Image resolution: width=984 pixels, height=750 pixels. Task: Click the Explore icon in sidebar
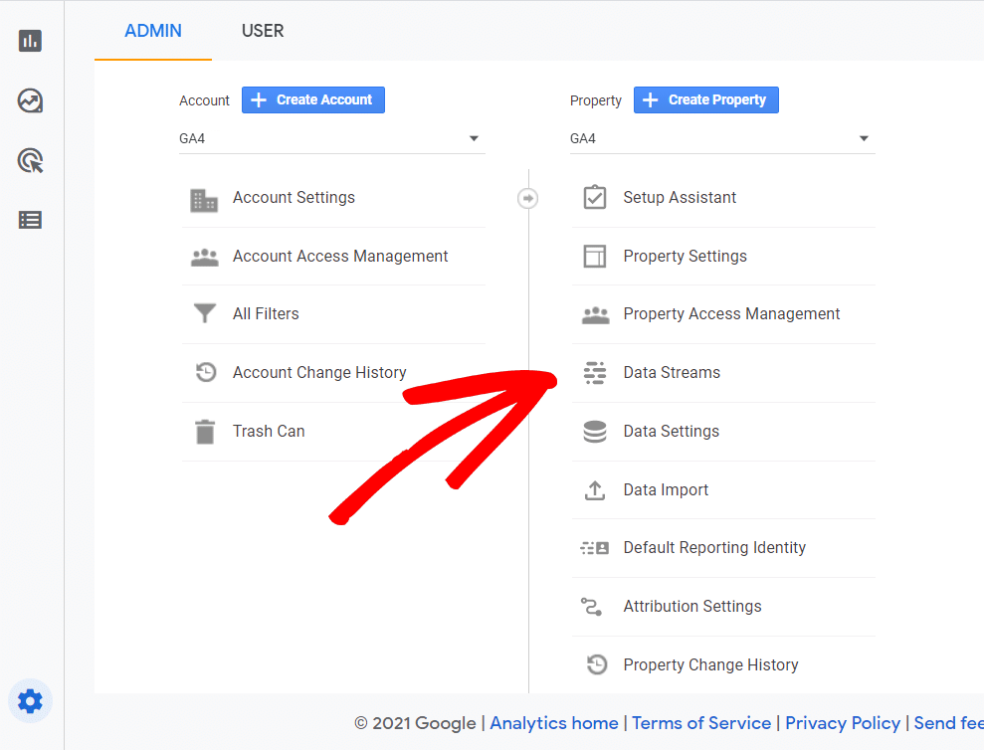coord(30,100)
